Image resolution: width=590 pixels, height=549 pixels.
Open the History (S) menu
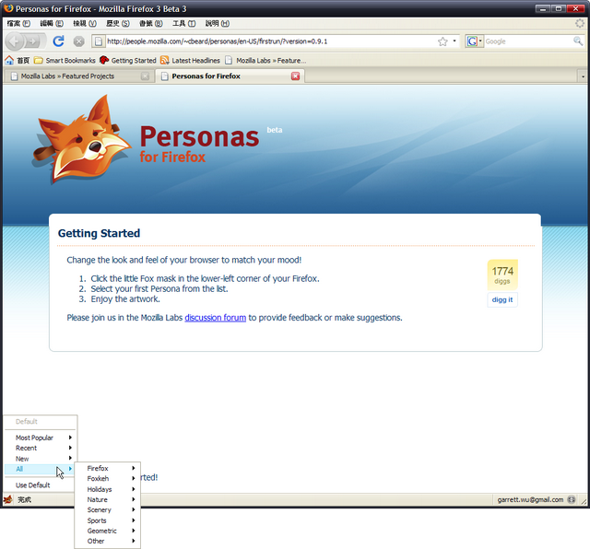pos(118,23)
